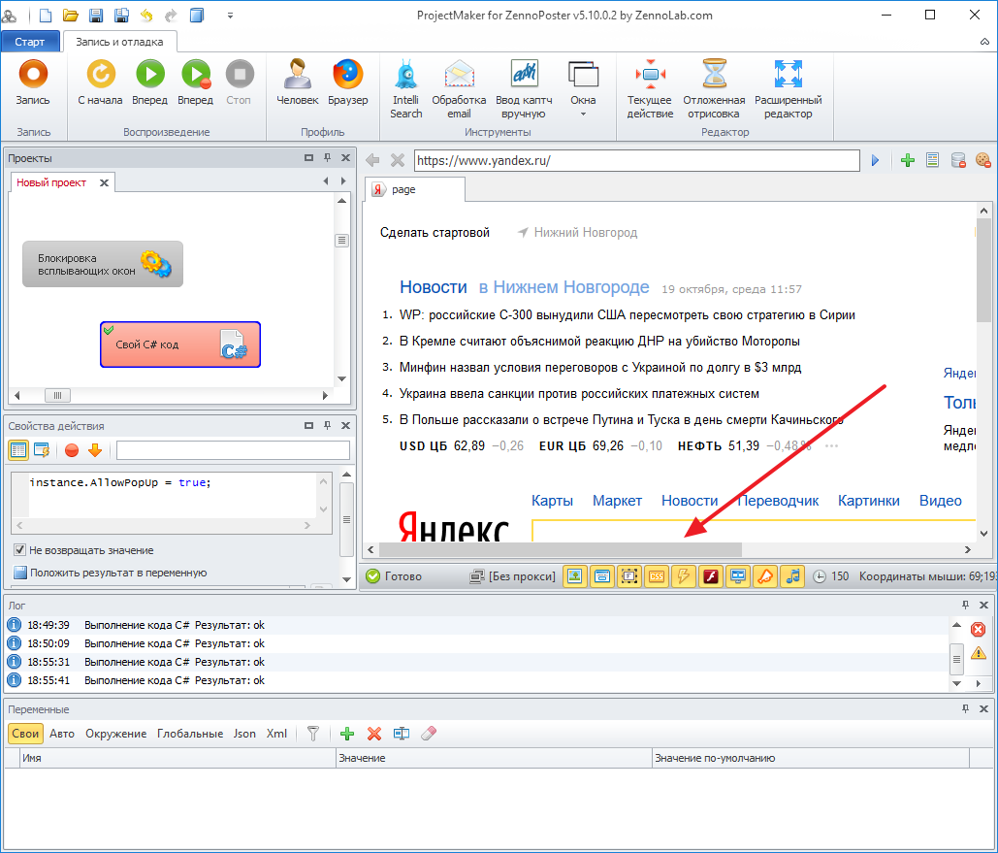The image size is (998, 853).
Task: Stop page loading with the X icon
Action: 398,160
